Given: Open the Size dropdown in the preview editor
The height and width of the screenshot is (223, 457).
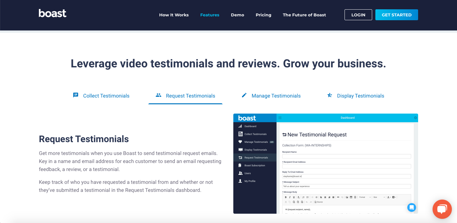Looking at the screenshot, I should click(379, 197).
